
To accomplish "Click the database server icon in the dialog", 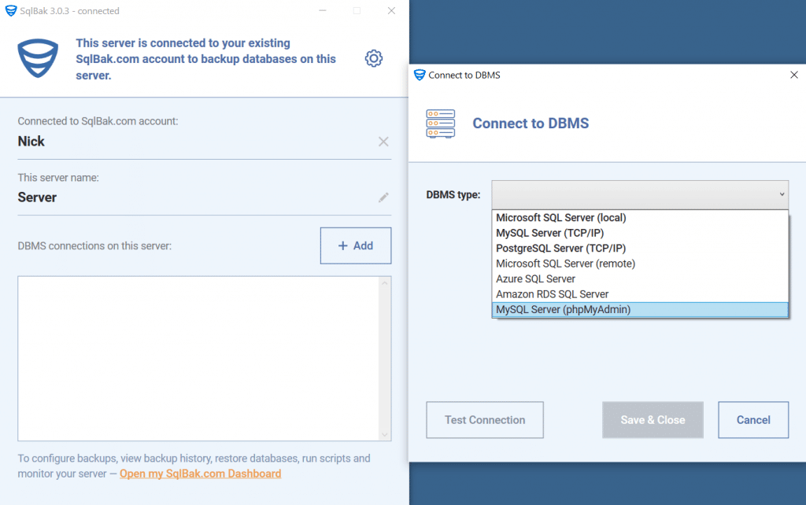I will pos(440,123).
